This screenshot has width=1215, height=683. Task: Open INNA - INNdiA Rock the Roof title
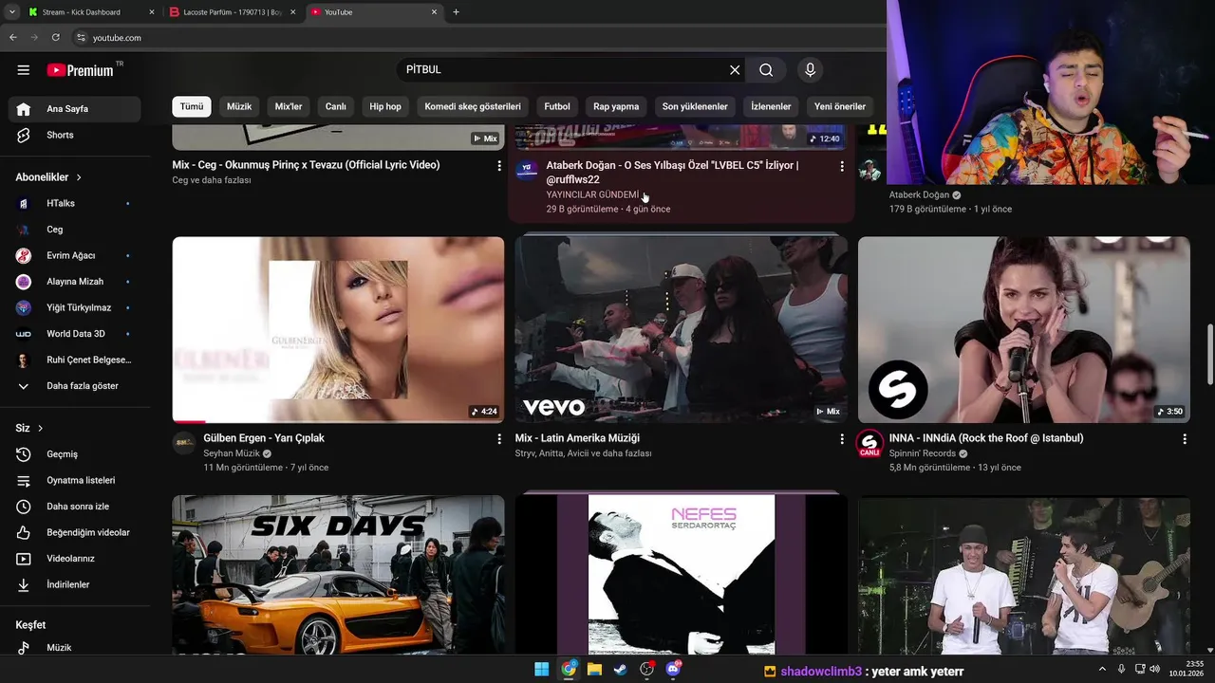pos(986,438)
